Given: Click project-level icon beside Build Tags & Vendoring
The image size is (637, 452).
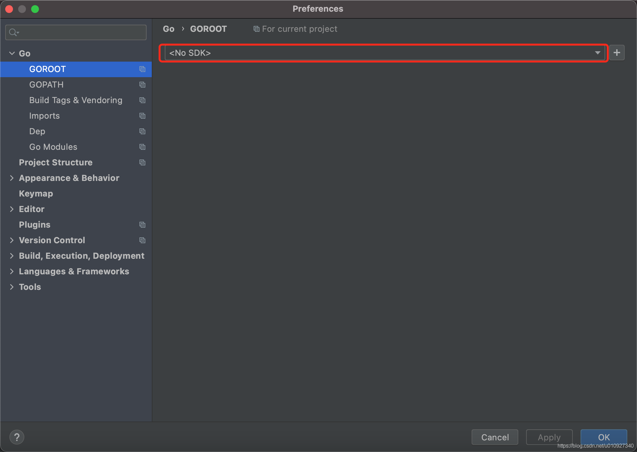Looking at the screenshot, I should click(142, 100).
